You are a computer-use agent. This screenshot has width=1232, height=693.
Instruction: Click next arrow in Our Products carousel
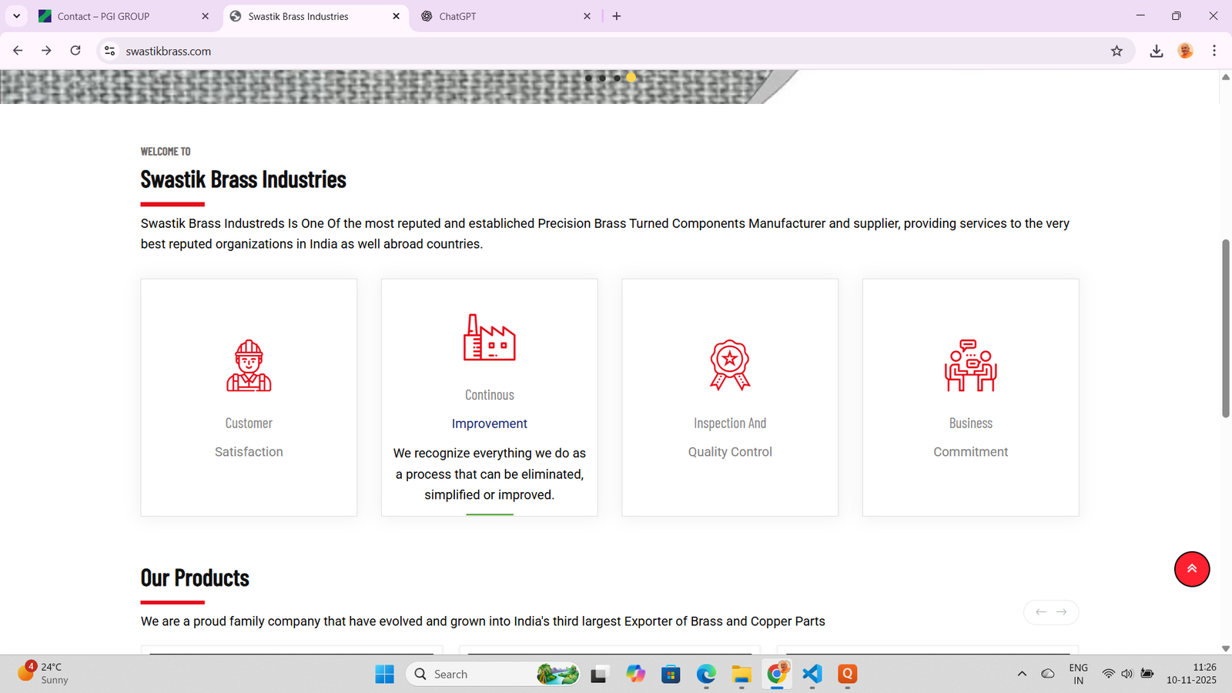[1062, 612]
